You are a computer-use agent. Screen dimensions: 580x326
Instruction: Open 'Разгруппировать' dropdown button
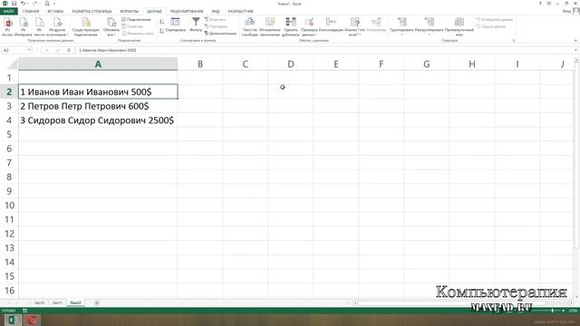[x=429, y=27]
